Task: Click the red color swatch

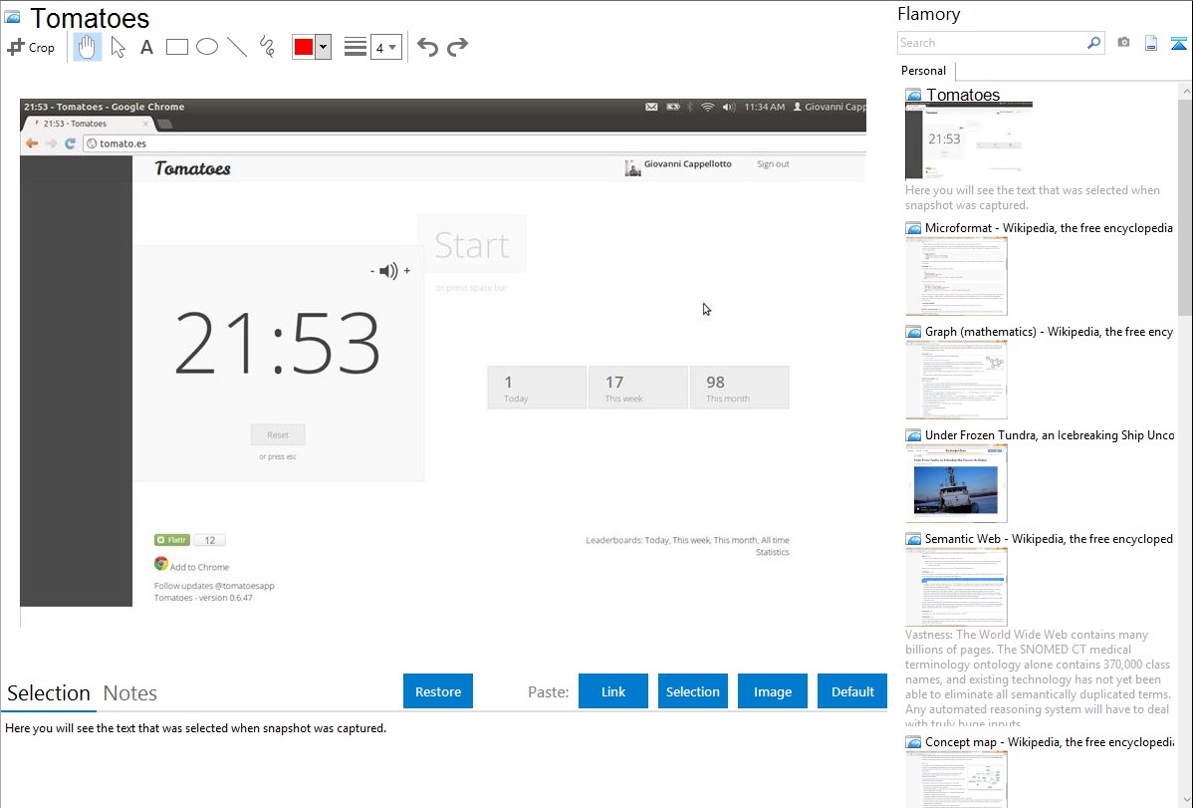Action: tap(304, 47)
